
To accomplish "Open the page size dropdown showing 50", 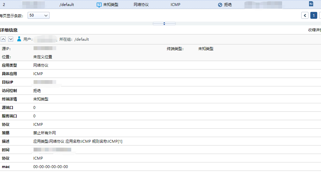I will (x=39, y=15).
